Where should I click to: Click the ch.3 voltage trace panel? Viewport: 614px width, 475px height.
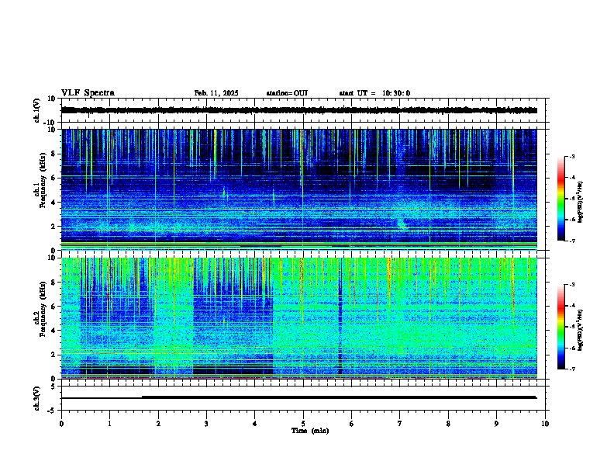click(x=302, y=398)
